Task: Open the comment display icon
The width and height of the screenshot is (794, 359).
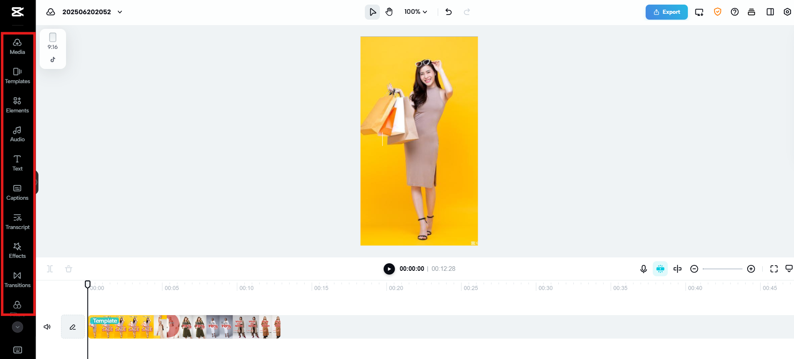Action: 789,269
